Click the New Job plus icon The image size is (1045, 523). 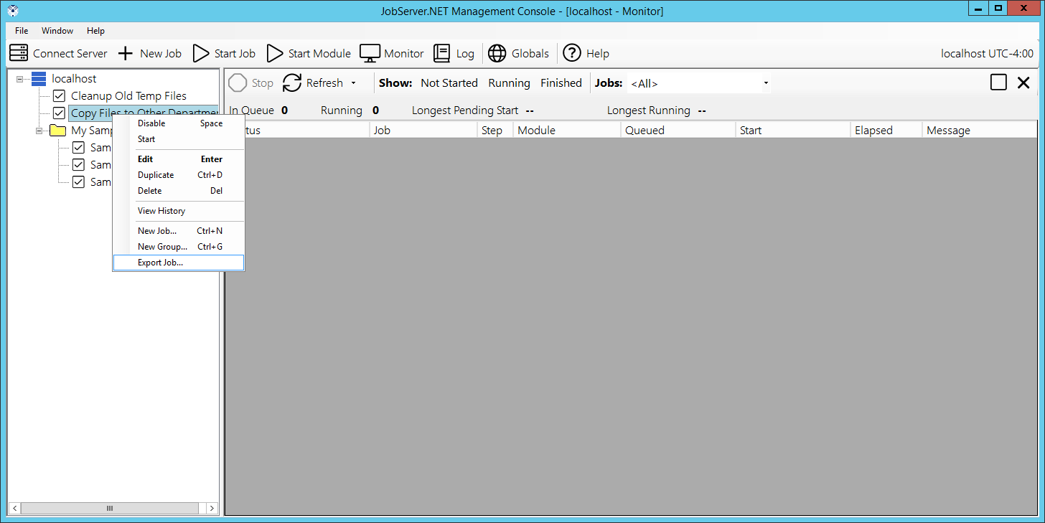pyautogui.click(x=126, y=53)
